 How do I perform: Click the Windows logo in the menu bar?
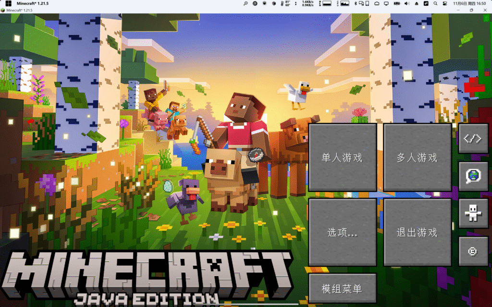(8, 3)
